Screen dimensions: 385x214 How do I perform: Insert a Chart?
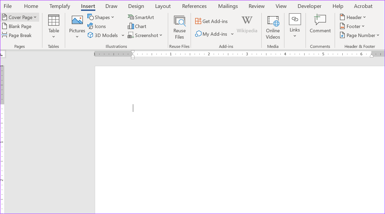137,26
